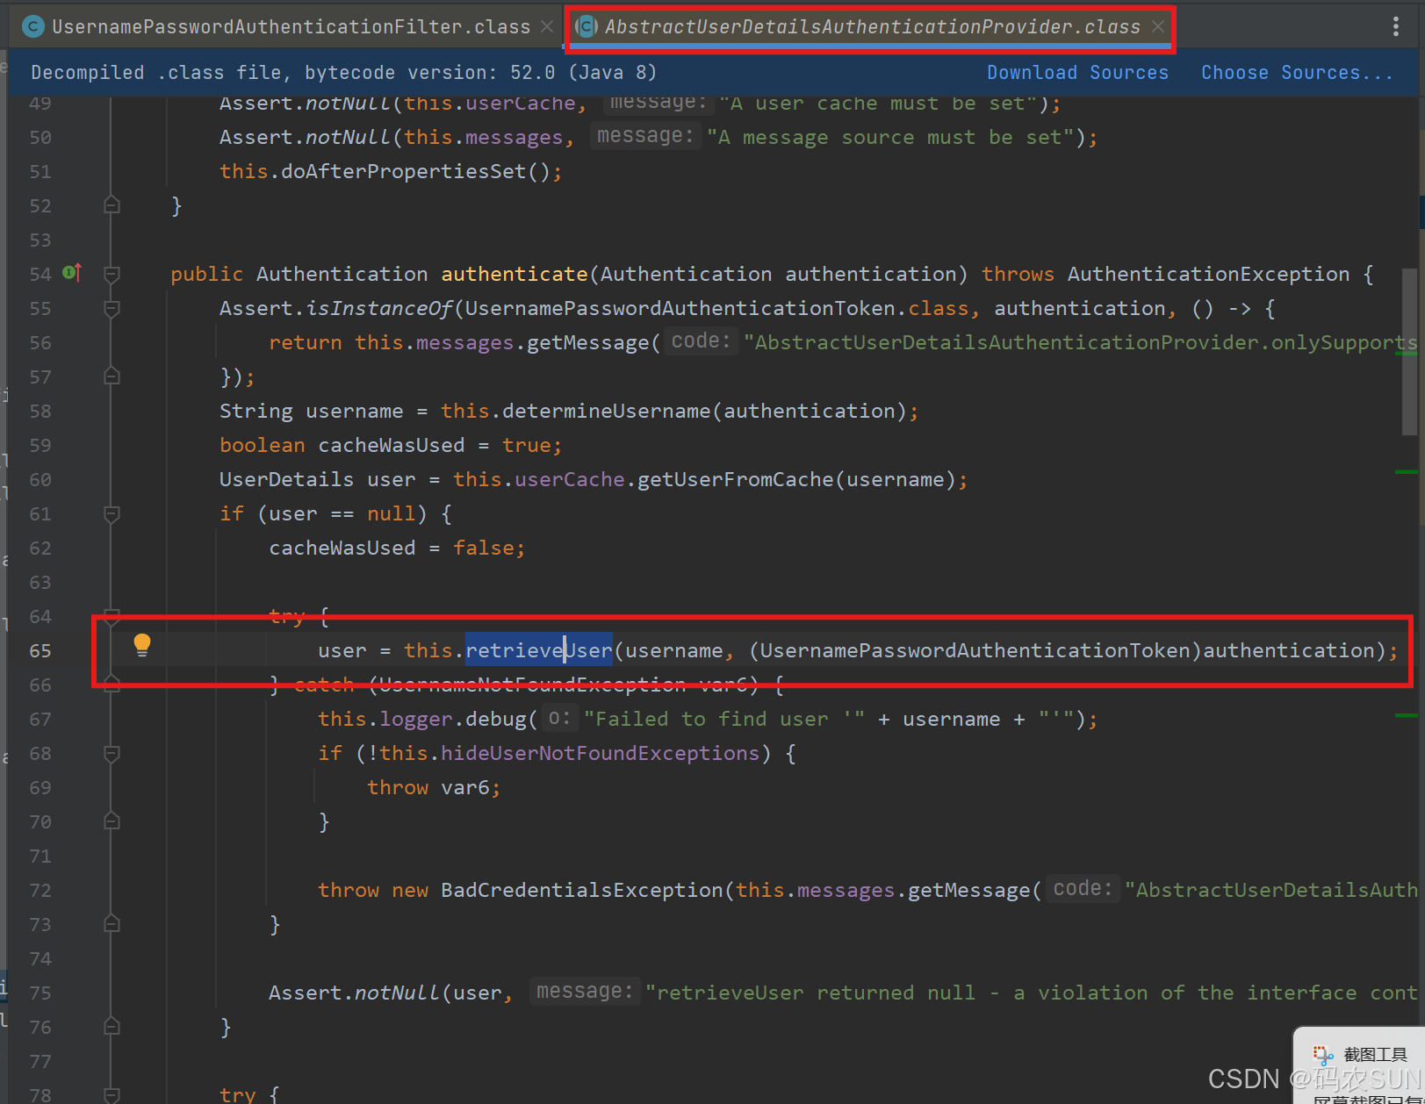Click the green stripe mark near line 67
The image size is (1425, 1104).
(x=1407, y=716)
